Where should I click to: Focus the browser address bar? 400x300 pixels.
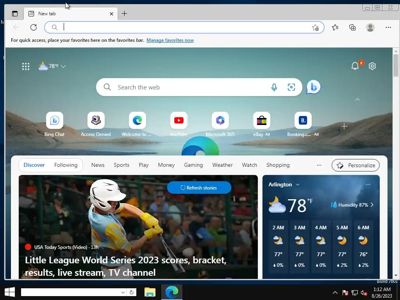click(184, 27)
